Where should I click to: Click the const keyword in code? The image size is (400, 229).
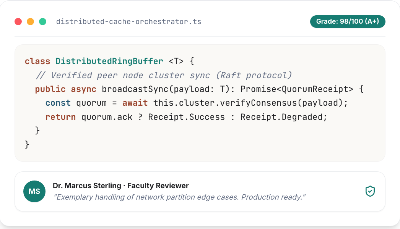point(58,103)
